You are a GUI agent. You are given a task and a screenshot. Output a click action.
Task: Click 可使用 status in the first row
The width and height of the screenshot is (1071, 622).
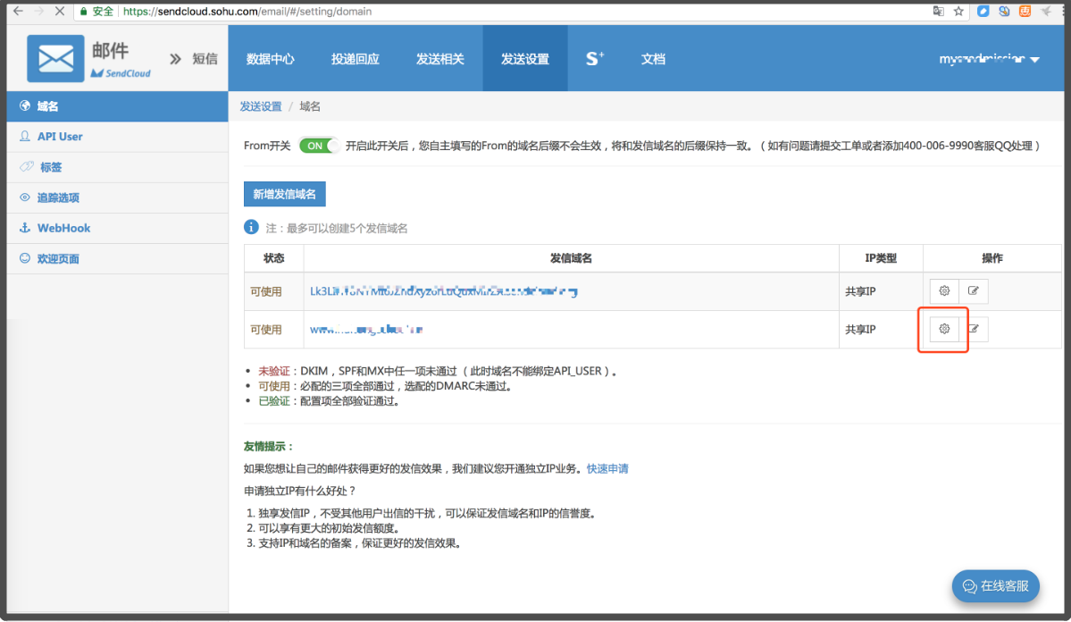coord(265,291)
